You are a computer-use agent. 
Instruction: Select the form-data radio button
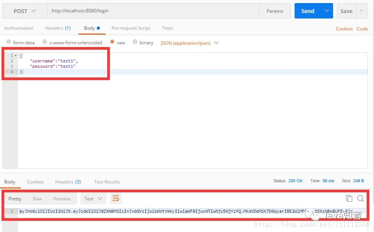pyautogui.click(x=8, y=42)
